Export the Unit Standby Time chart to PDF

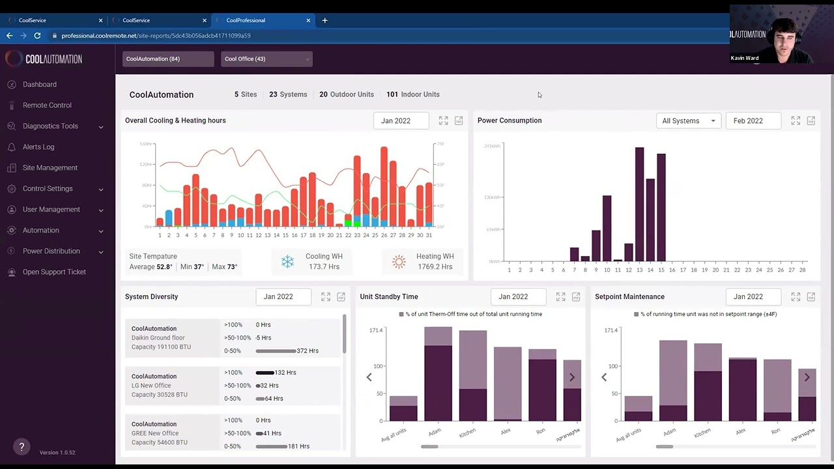(576, 296)
